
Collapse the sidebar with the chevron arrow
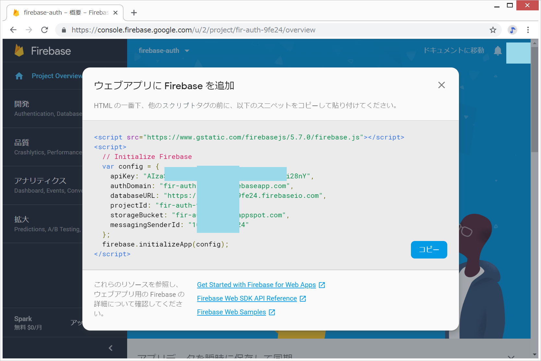(x=111, y=348)
